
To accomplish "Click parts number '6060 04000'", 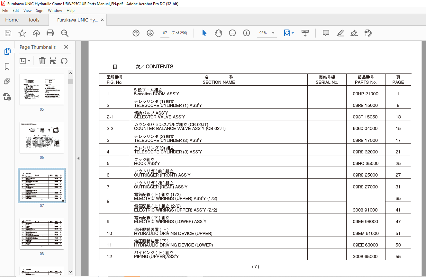I will tap(365, 128).
